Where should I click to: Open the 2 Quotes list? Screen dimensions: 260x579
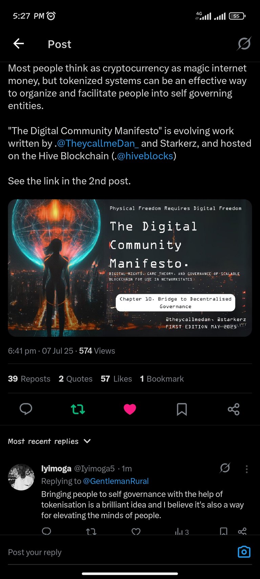75,379
